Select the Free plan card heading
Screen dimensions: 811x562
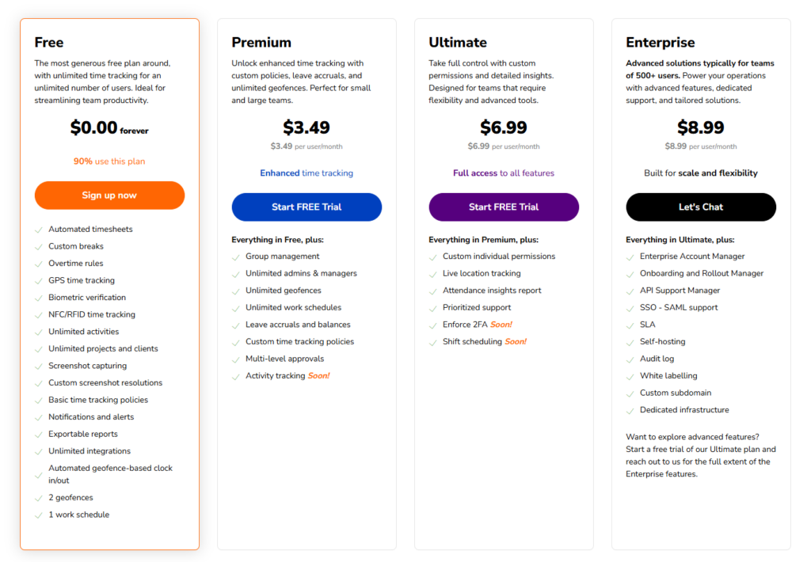tap(48, 42)
